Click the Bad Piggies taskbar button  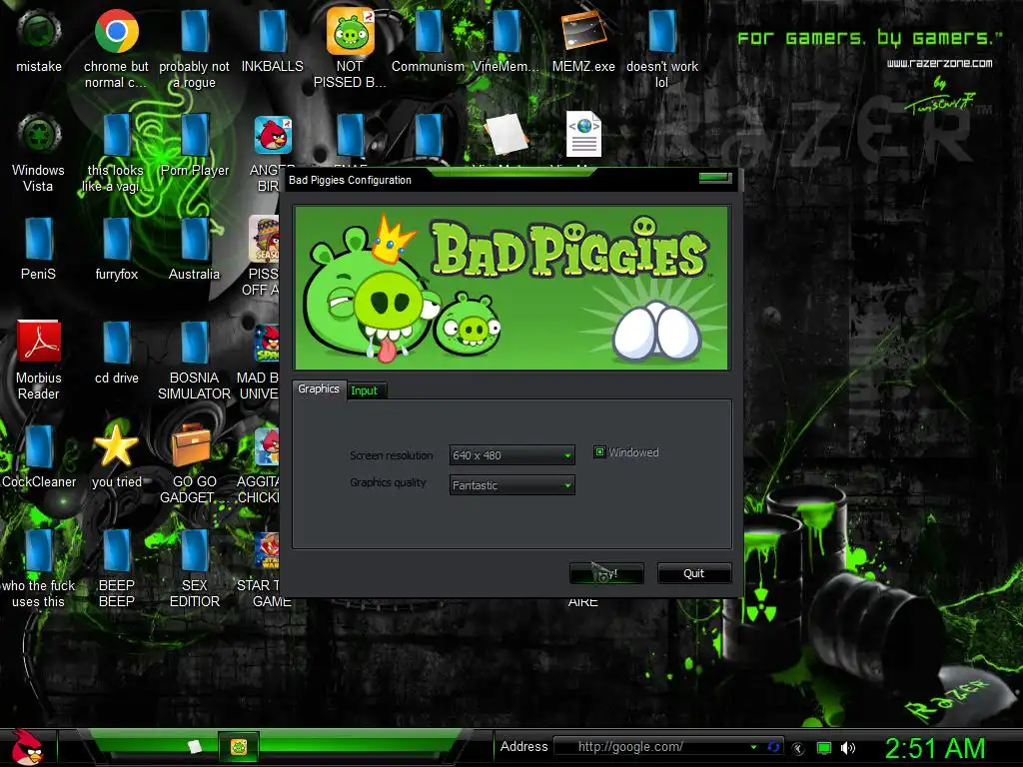(x=238, y=747)
